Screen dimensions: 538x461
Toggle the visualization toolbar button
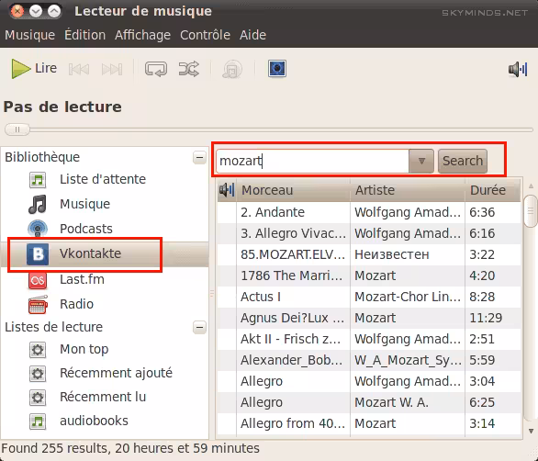(277, 68)
